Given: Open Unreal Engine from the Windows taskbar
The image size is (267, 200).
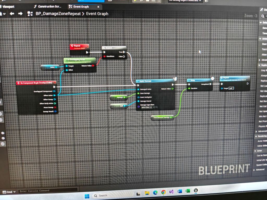Looking at the screenshot, I should [x=195, y=192].
